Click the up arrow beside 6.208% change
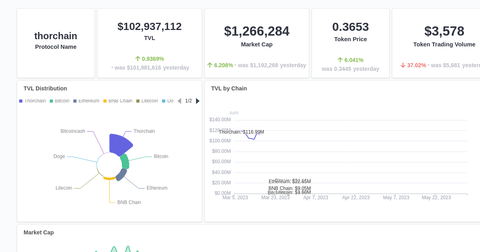Screen dimensions: 480x252 [x=210, y=65]
